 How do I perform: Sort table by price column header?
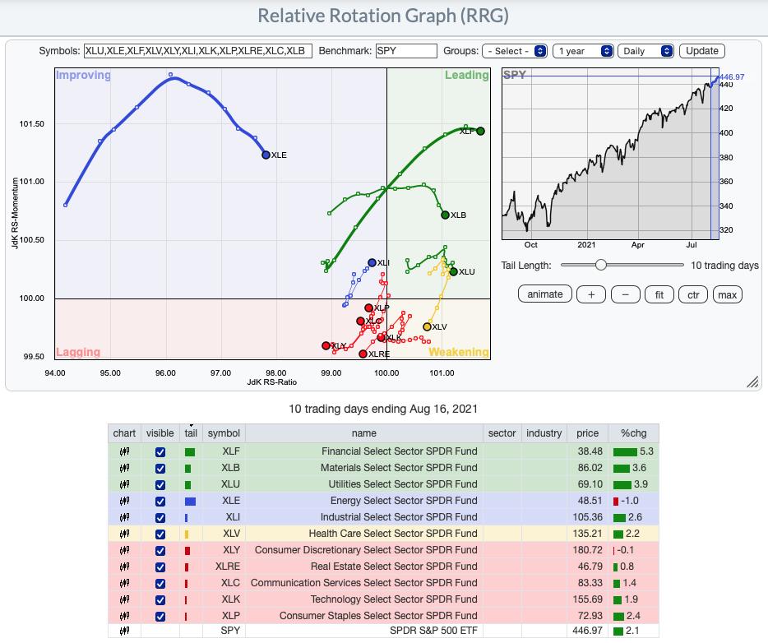[587, 433]
